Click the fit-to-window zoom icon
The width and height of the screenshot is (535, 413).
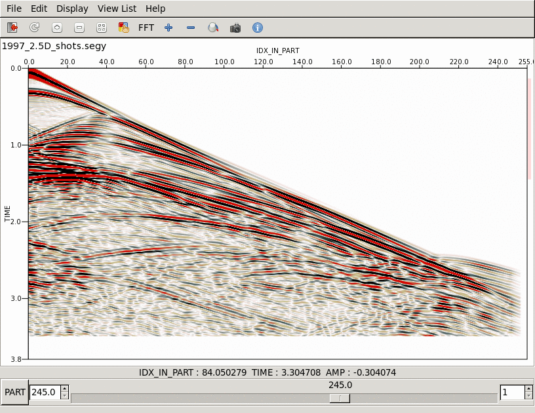[x=102, y=28]
